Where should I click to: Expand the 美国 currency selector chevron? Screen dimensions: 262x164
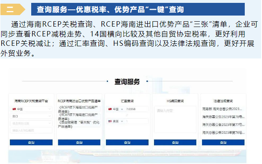[x=122, y=121]
